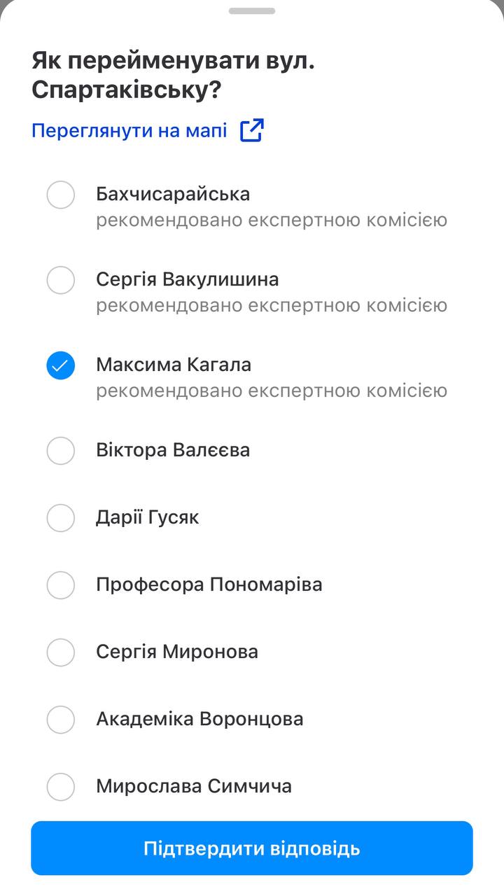Screen dimensions: 504x896
Task: Pick the Мирослава Симчича radio button
Action: (x=61, y=787)
